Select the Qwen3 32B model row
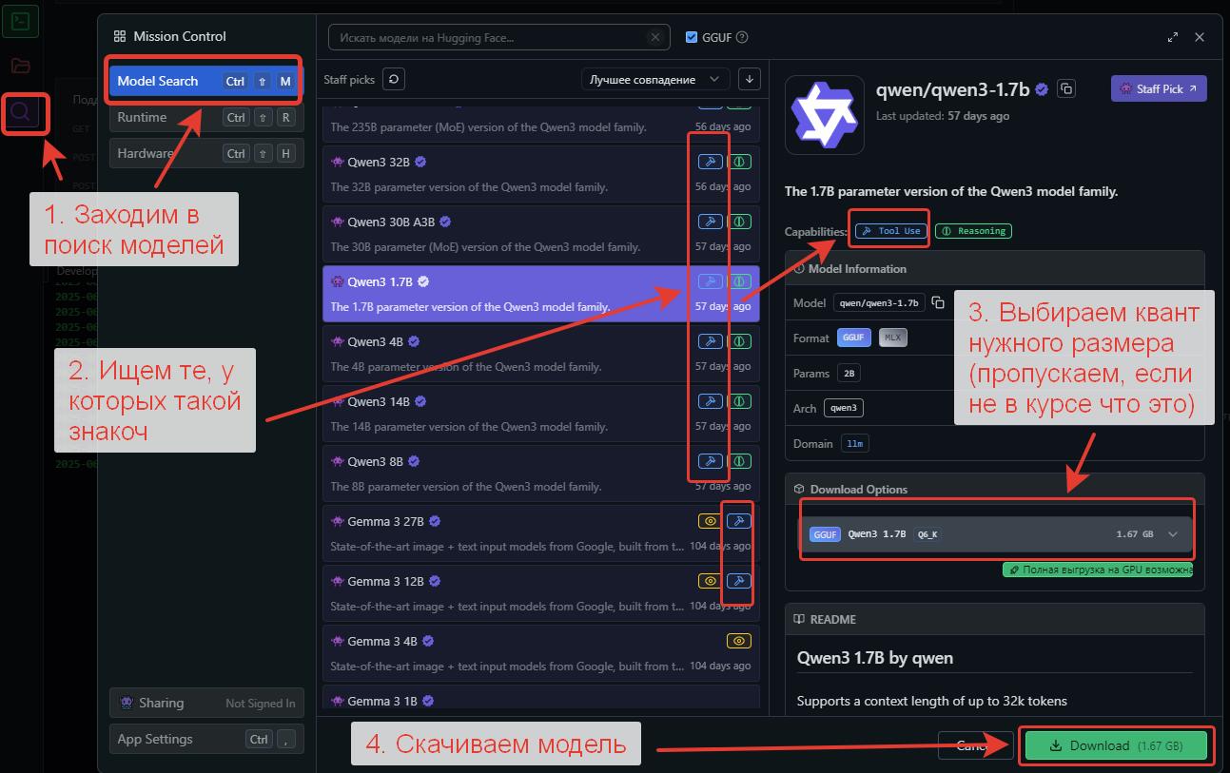 coord(540,174)
